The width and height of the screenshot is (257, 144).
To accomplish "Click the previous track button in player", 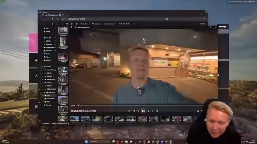I will click(134, 111).
